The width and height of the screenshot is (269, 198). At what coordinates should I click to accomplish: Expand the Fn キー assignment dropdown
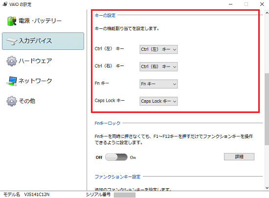pos(158,84)
